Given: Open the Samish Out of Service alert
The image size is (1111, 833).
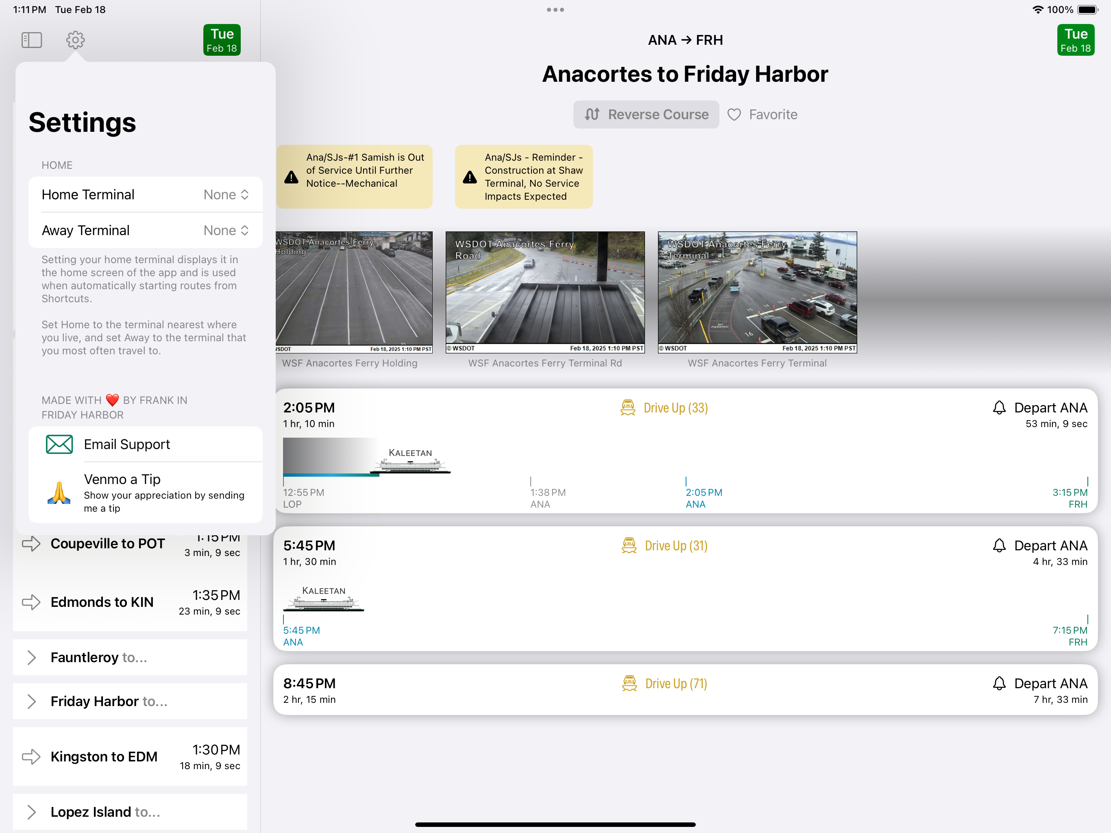Looking at the screenshot, I should [355, 177].
